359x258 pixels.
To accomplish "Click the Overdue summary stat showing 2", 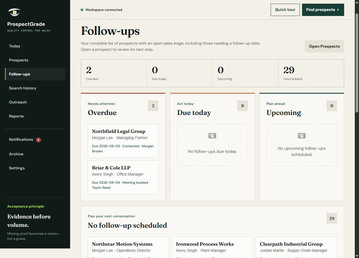I will pyautogui.click(x=114, y=73).
